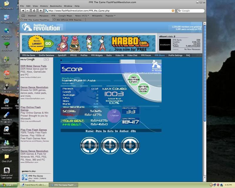Screen dimensions: 235x188
Task: Open the Windows start button
Action: (8, 185)
